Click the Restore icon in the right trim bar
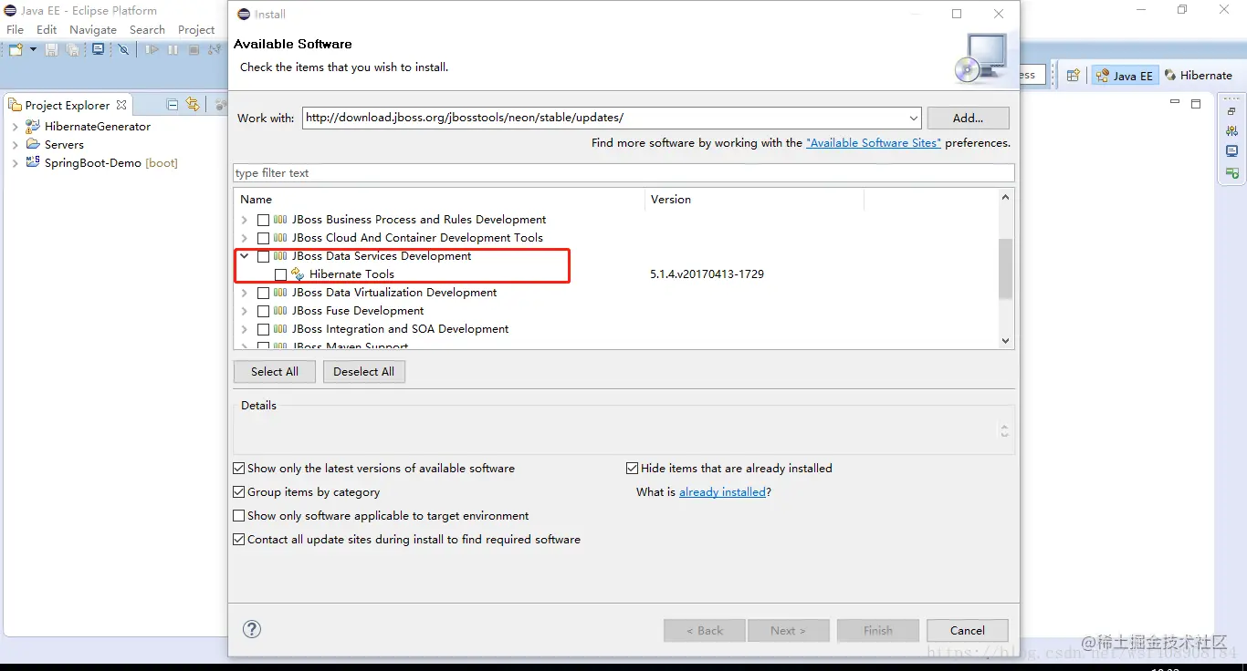The image size is (1247, 671). click(1231, 111)
